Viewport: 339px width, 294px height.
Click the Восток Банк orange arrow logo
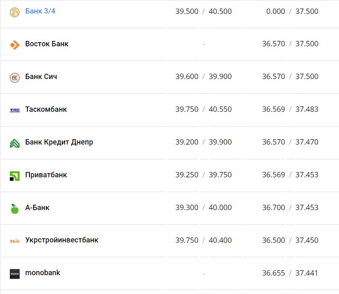[15, 45]
